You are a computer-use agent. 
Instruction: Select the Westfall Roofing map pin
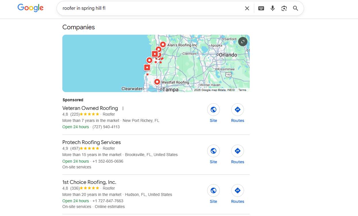[157, 81]
